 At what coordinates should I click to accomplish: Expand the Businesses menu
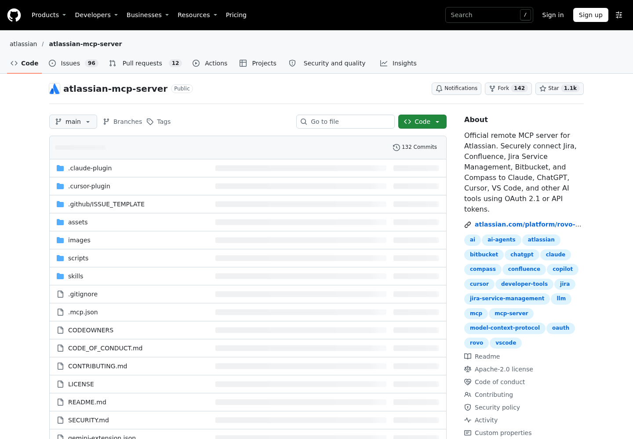coord(148,15)
